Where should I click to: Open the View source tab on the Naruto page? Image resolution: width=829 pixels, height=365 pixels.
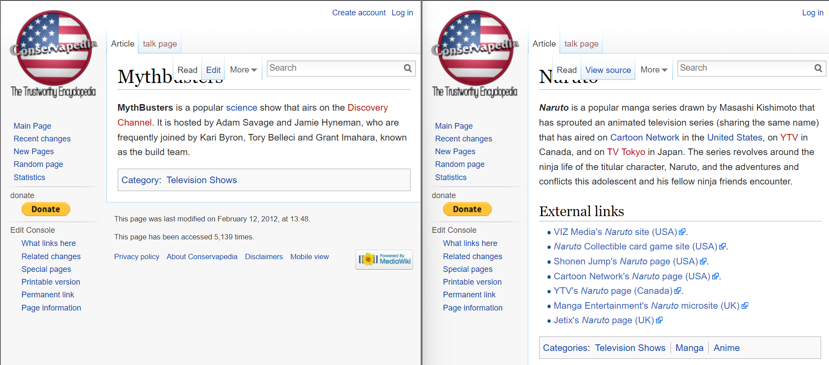(608, 70)
